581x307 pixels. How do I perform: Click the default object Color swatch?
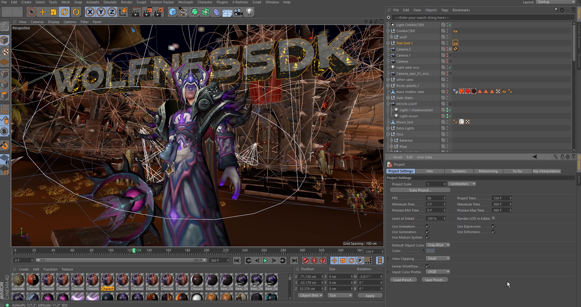(430, 251)
